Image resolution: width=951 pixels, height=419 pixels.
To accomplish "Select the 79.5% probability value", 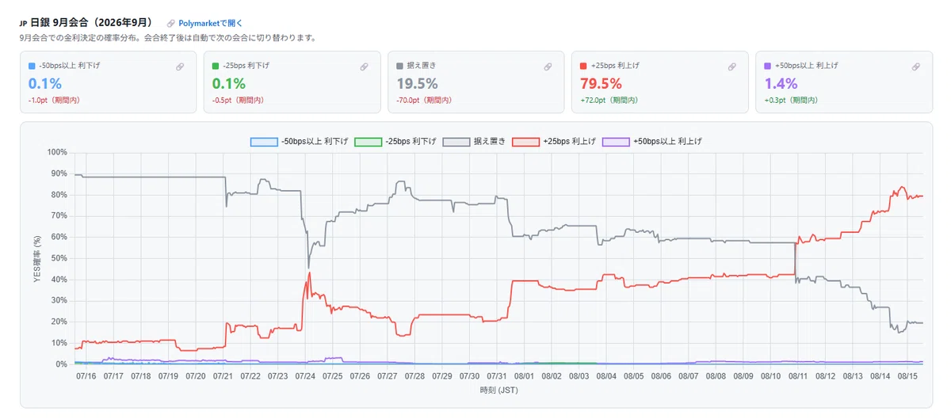I will [601, 83].
